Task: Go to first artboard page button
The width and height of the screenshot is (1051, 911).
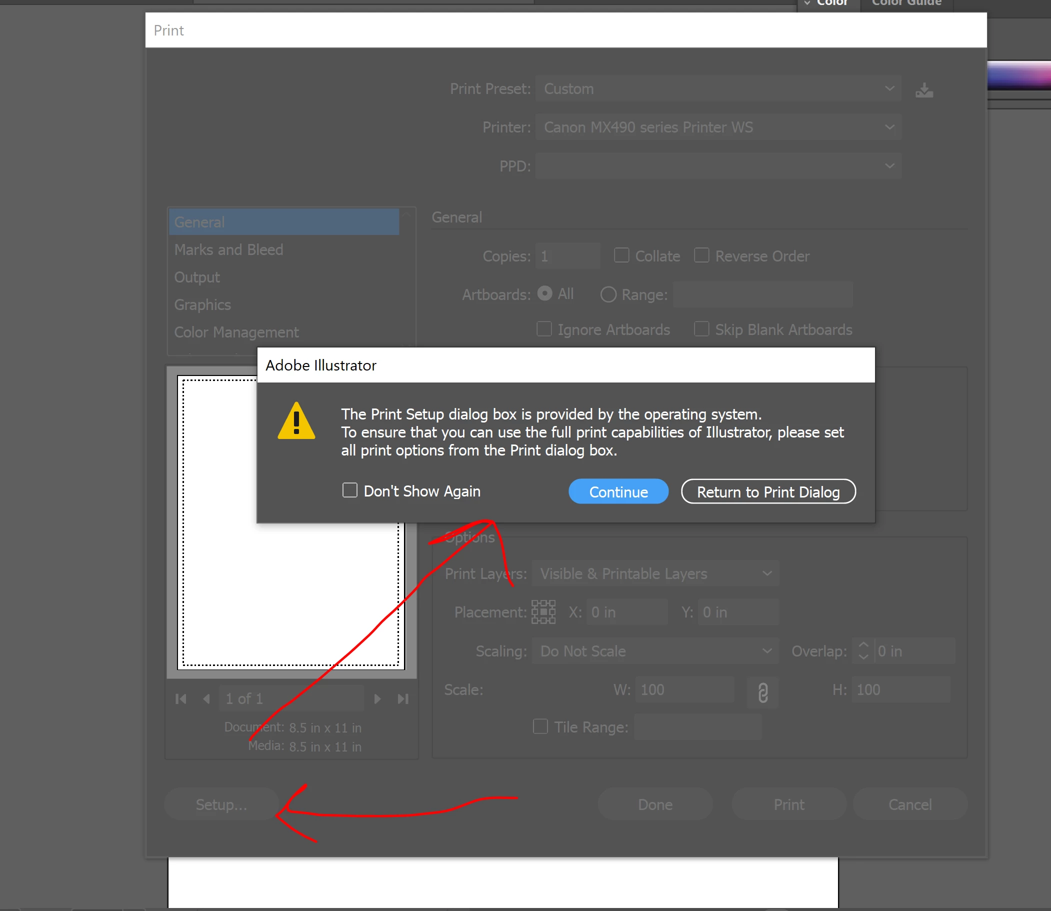Action: 180,699
